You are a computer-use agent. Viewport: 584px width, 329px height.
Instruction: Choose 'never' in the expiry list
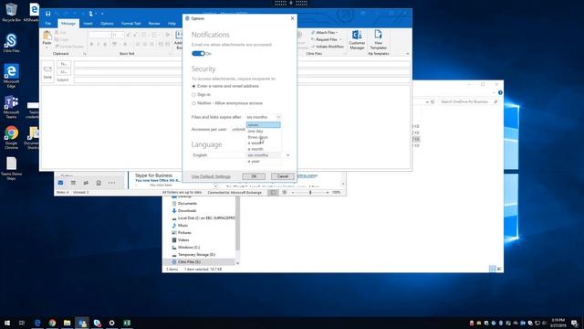(264, 125)
